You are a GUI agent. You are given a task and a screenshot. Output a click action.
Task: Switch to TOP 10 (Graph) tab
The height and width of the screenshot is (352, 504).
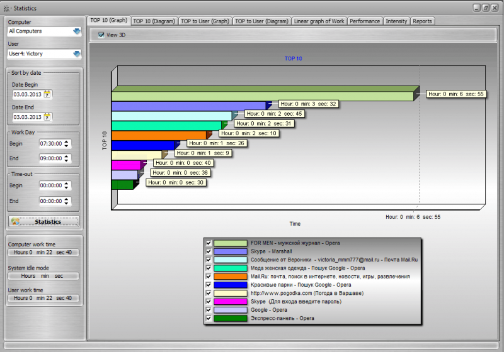[x=108, y=21]
